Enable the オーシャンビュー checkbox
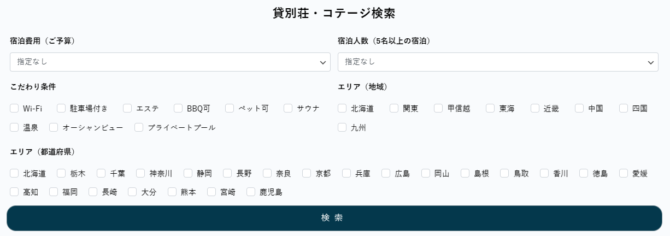670x236 pixels. (x=54, y=127)
